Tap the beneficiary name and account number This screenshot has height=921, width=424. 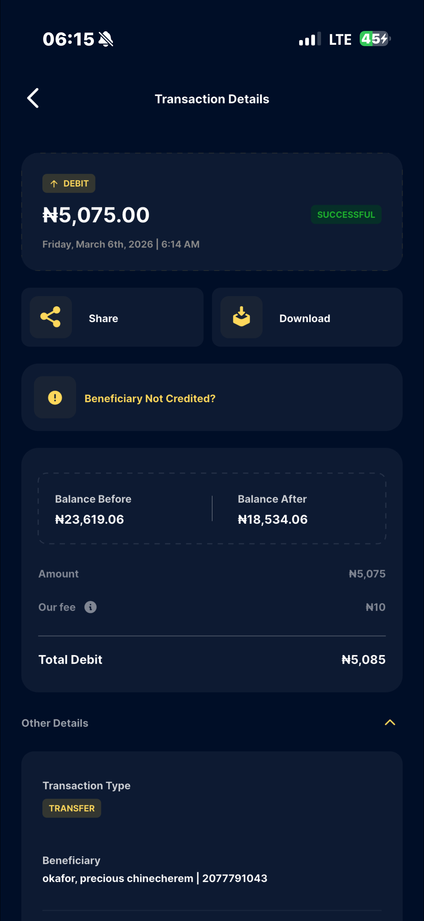click(x=155, y=878)
